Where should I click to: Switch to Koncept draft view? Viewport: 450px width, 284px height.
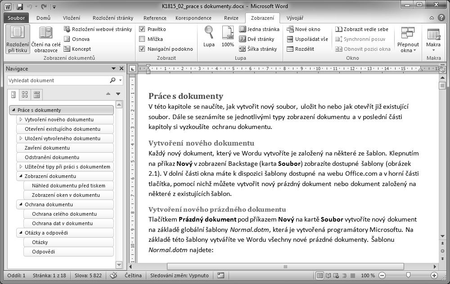click(77, 49)
